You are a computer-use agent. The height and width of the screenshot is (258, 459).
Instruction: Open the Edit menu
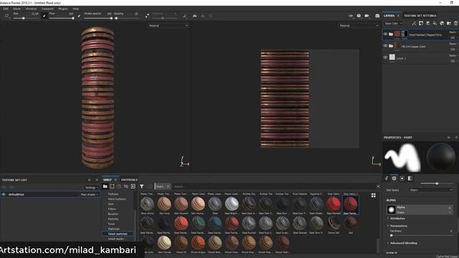pyautogui.click(x=6, y=9)
